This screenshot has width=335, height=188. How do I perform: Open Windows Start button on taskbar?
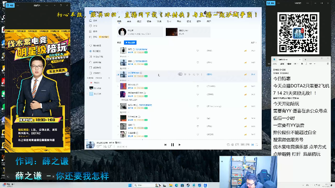[x=130, y=185]
